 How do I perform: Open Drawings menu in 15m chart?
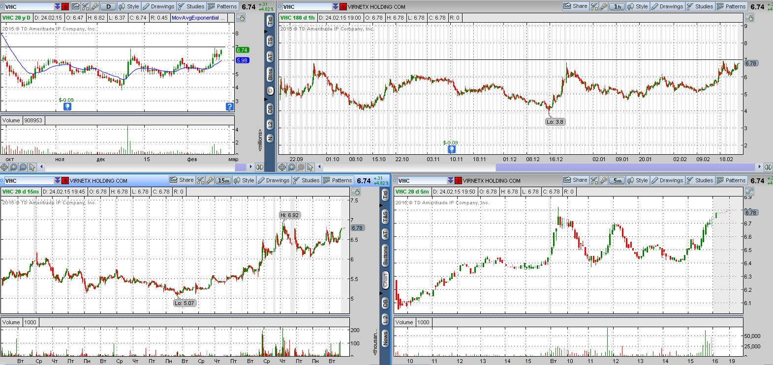(274, 180)
